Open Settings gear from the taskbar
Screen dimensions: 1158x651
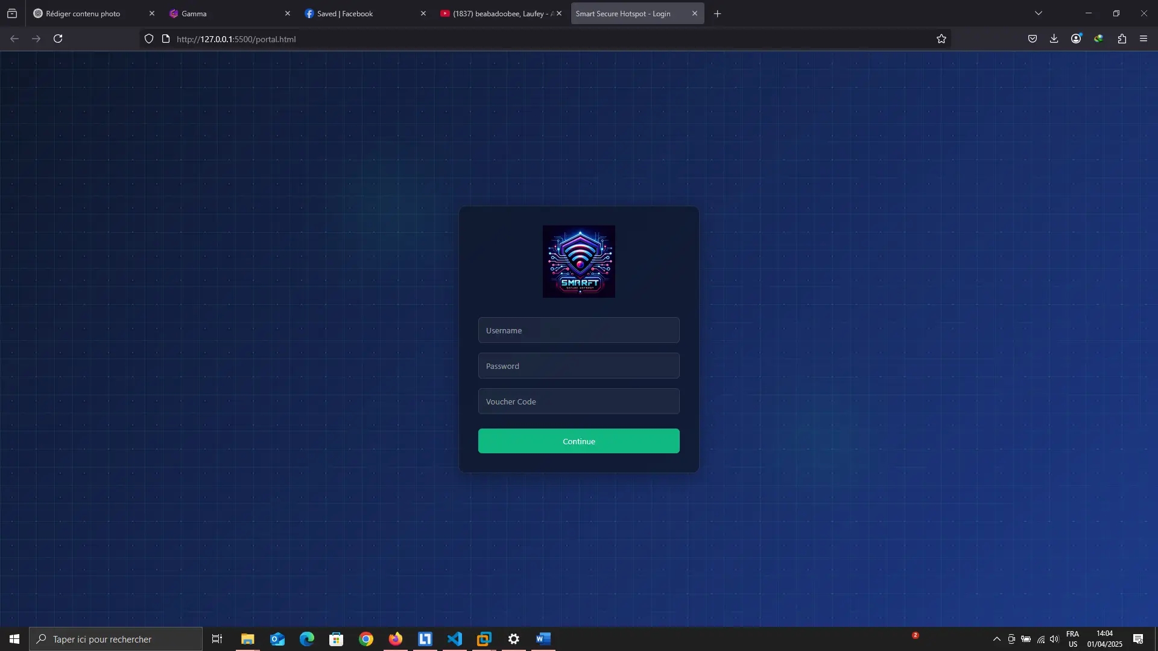(514, 639)
